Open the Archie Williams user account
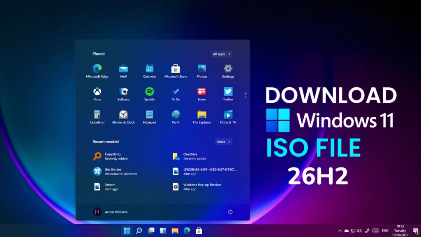Viewport: 421px width, 237px height. click(110, 212)
